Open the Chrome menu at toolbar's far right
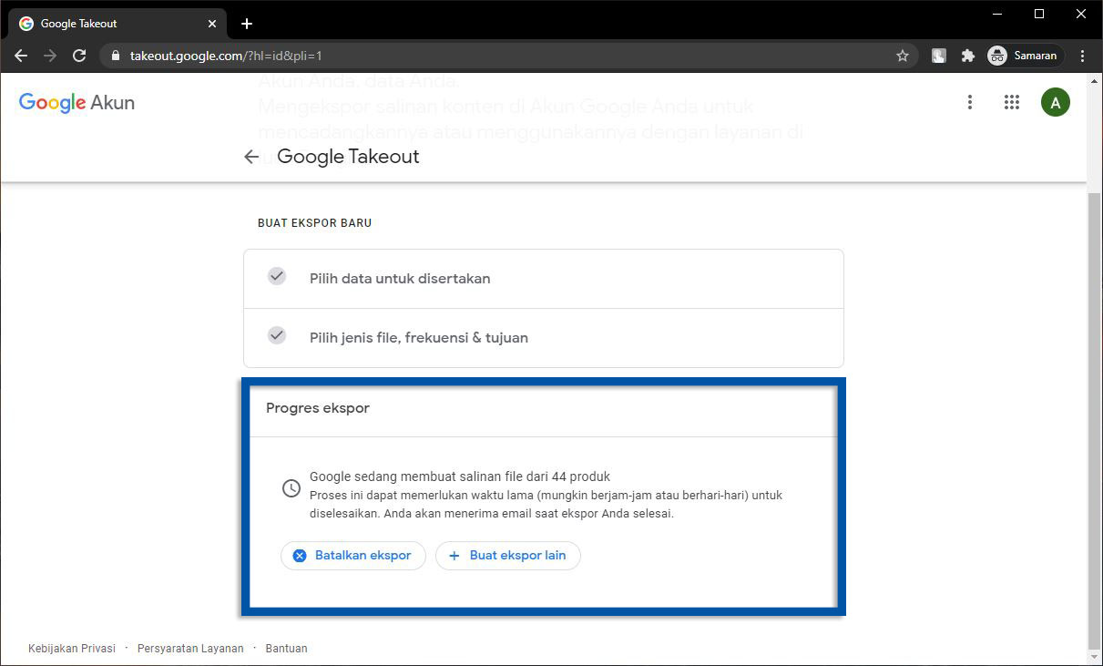 tap(1082, 56)
